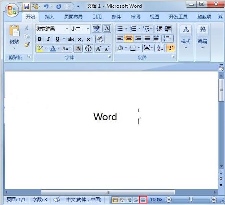Viewport: 225px width, 205px height.
Task: Apply character border icon
Action: point(107,28)
